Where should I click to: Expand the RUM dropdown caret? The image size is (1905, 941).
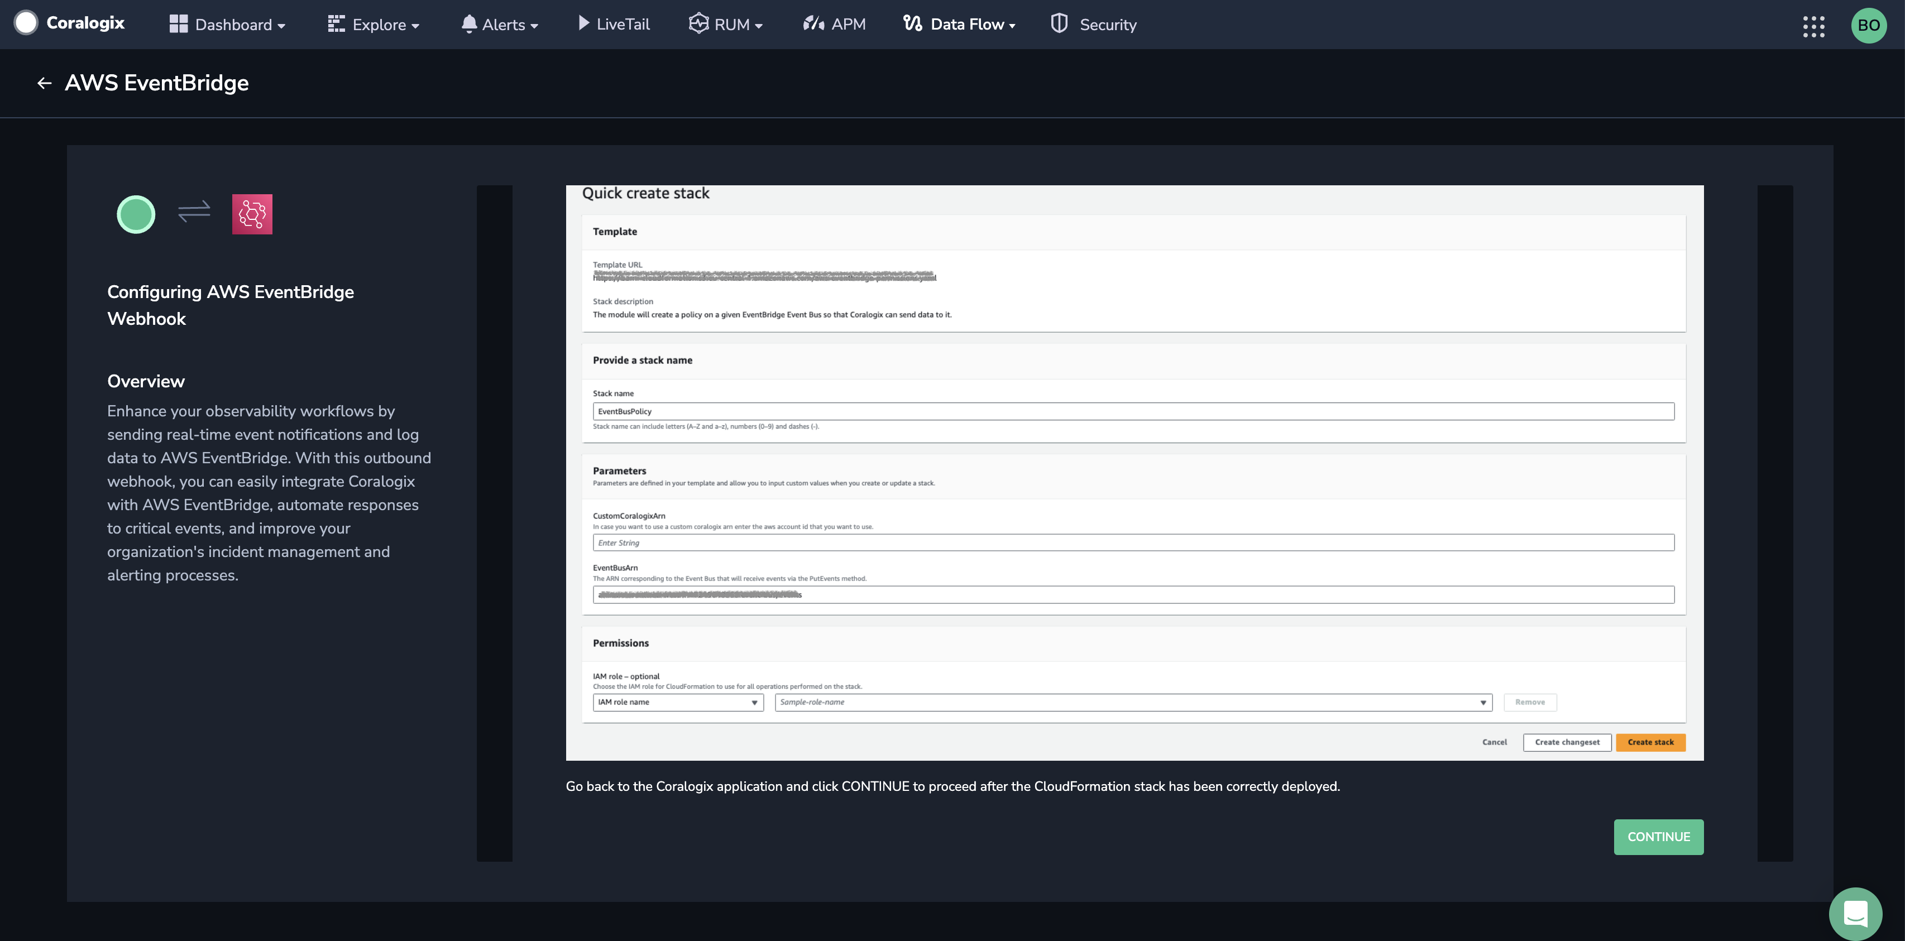click(x=759, y=26)
